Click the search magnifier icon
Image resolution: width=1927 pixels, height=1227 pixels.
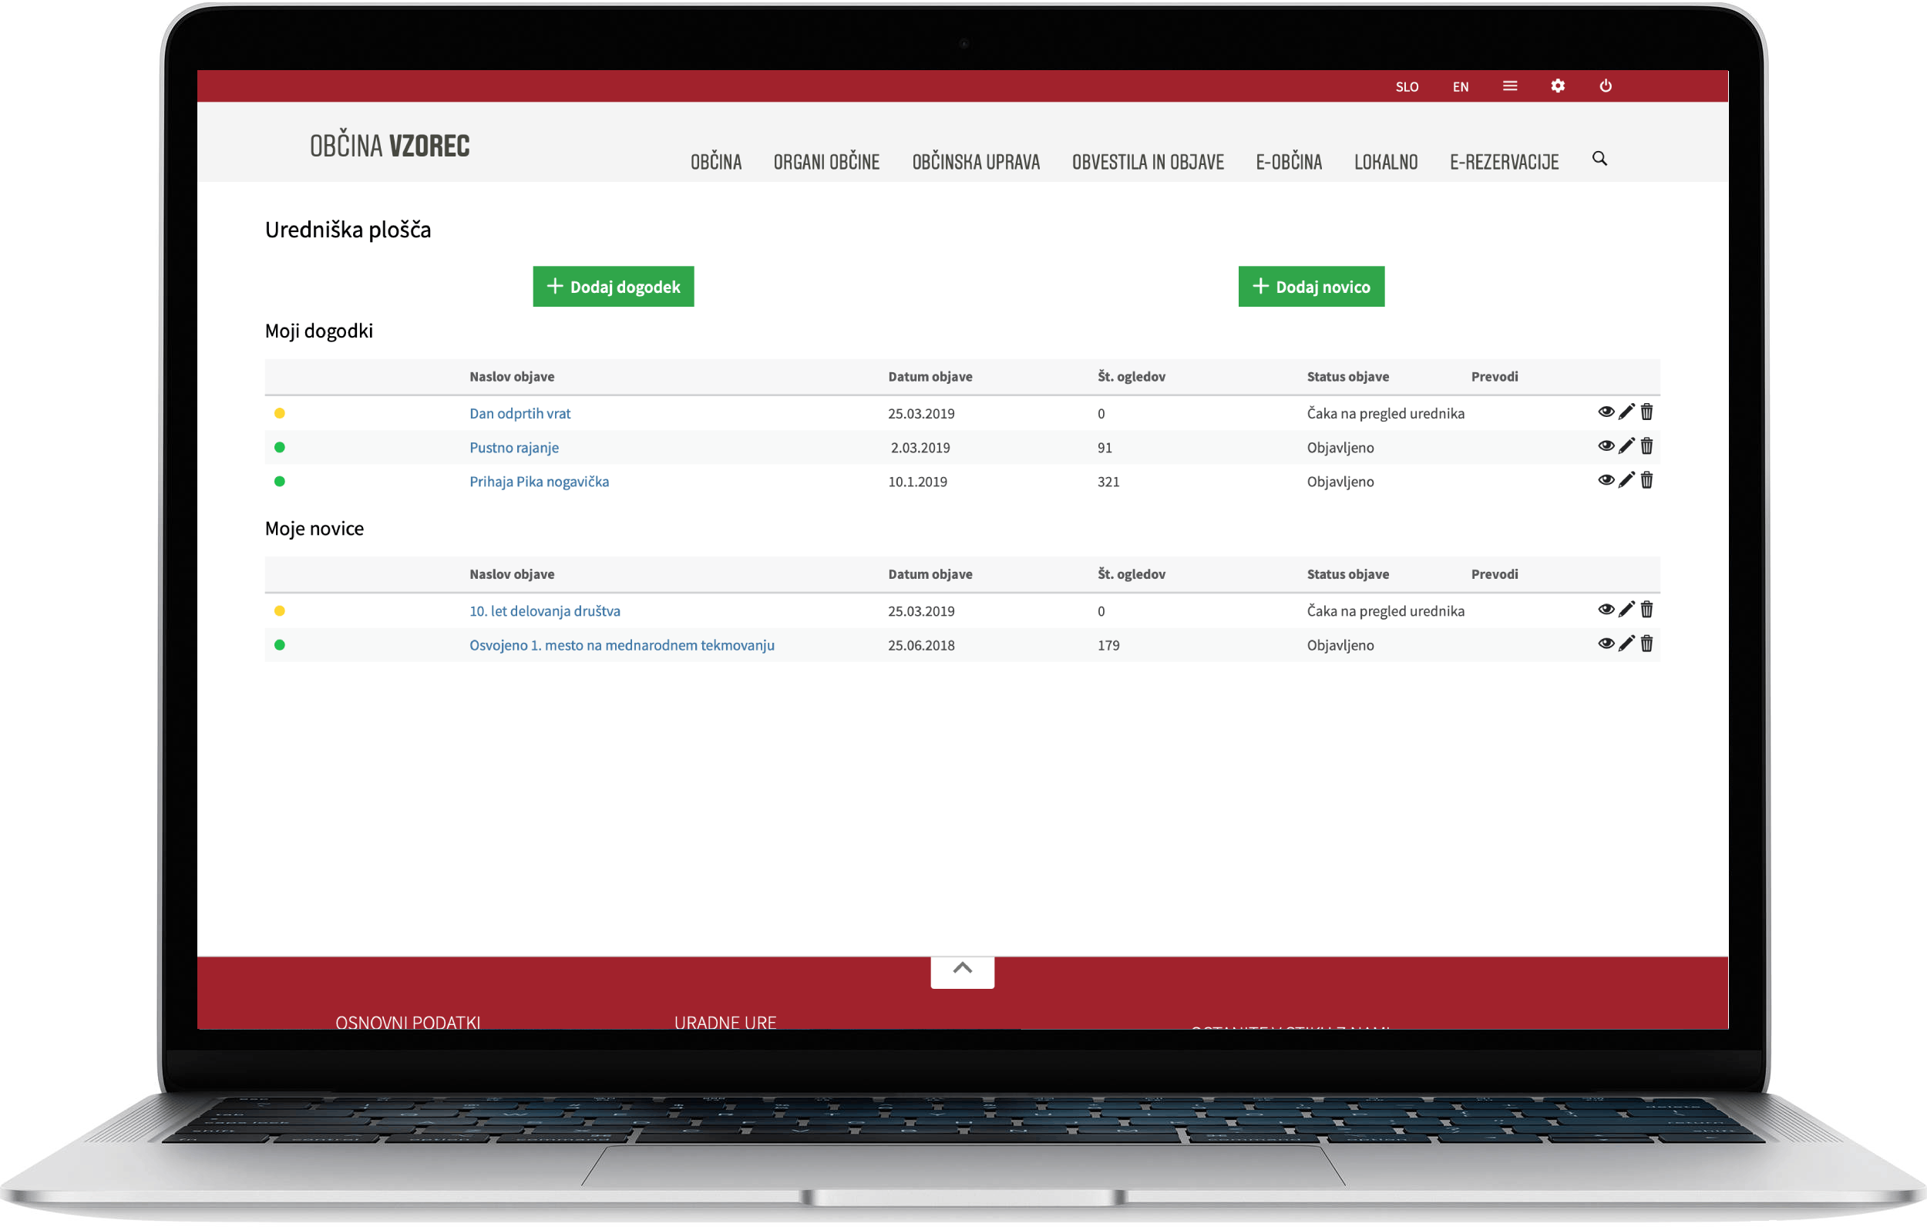pyautogui.click(x=1599, y=159)
